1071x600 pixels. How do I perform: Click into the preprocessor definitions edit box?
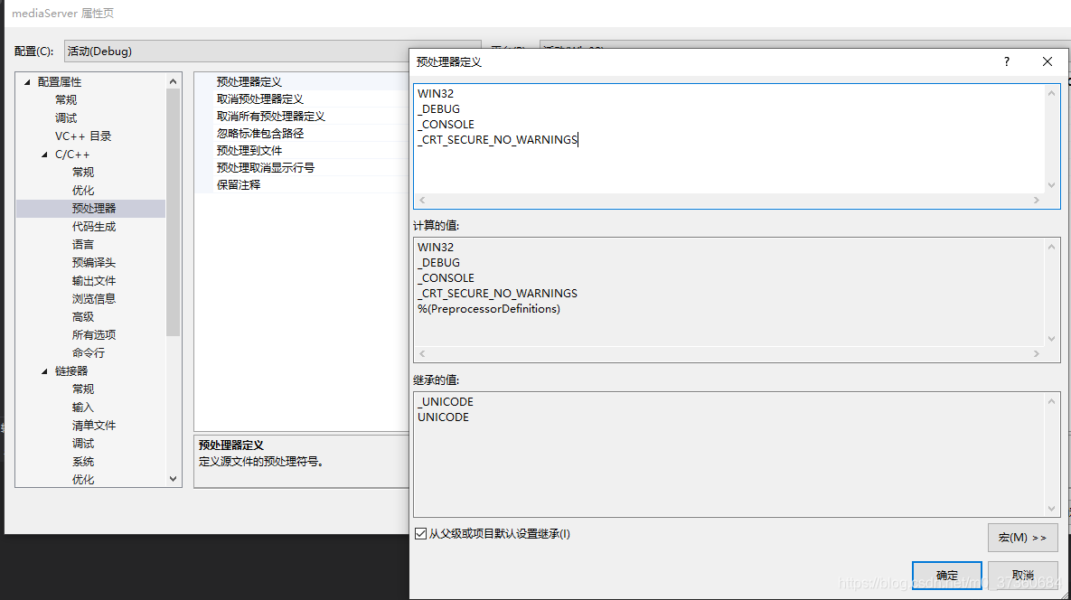click(x=729, y=139)
